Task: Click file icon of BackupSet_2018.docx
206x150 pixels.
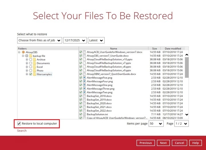Action: [x=84, y=96]
